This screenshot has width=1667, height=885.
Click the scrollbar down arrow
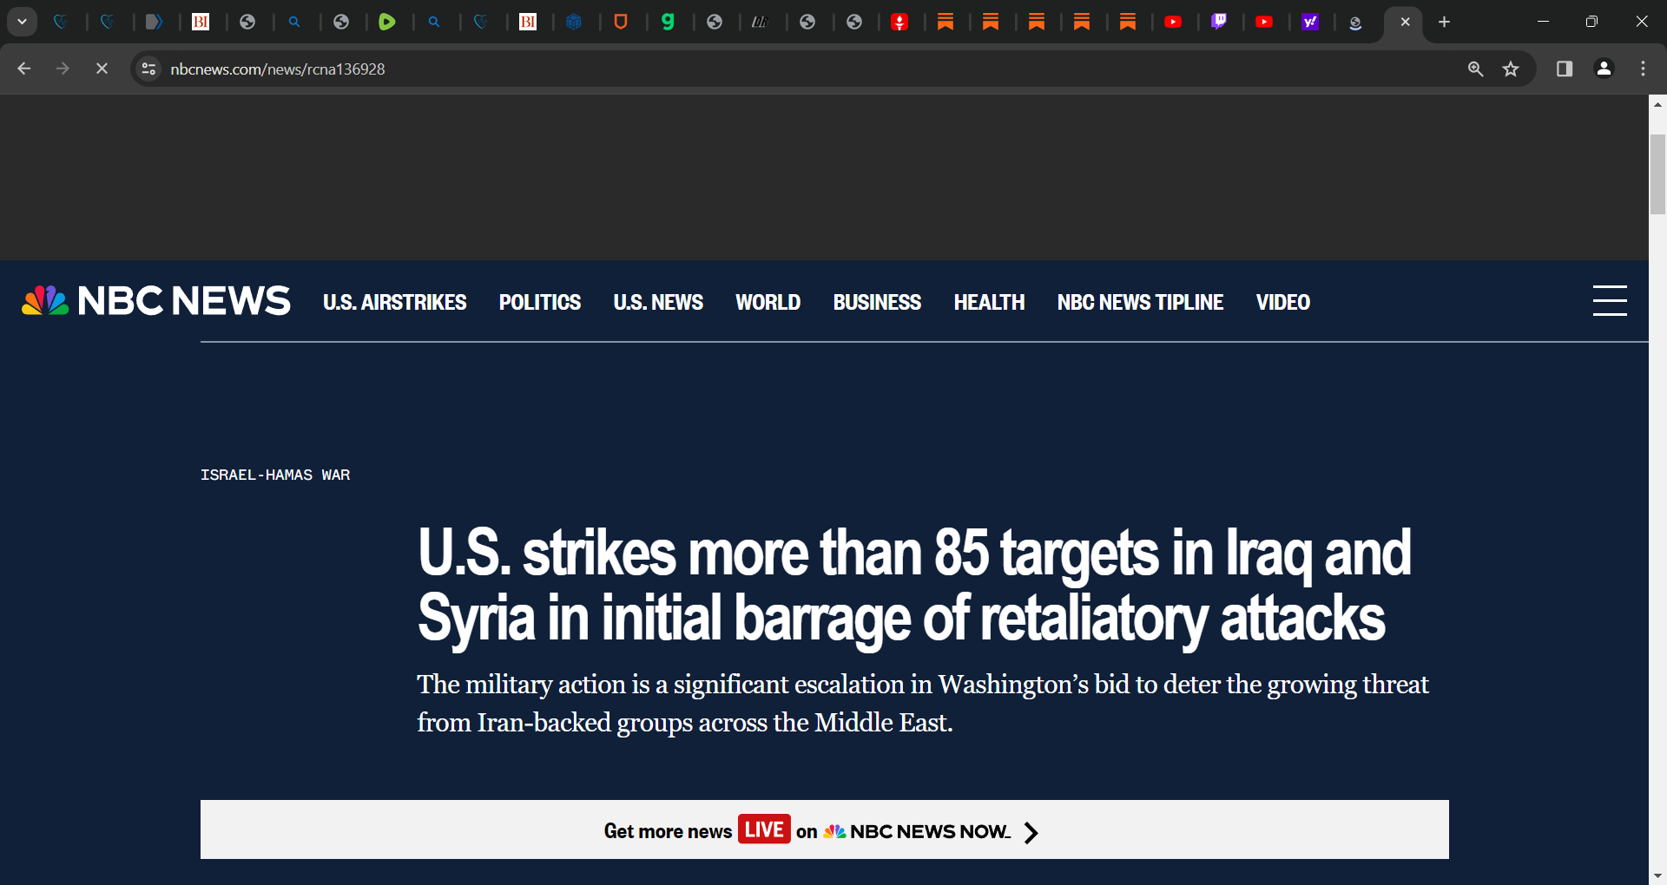click(x=1657, y=875)
